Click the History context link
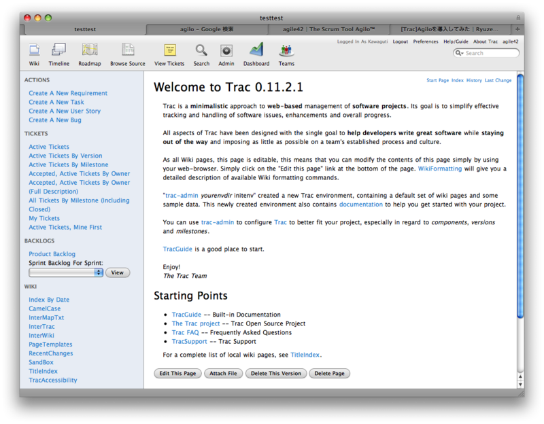Image resolution: width=544 pixels, height=424 pixels. [x=474, y=80]
